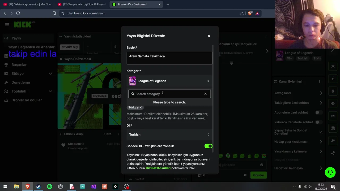Bookmark this page
340x191 pixels.
[x=54, y=13]
